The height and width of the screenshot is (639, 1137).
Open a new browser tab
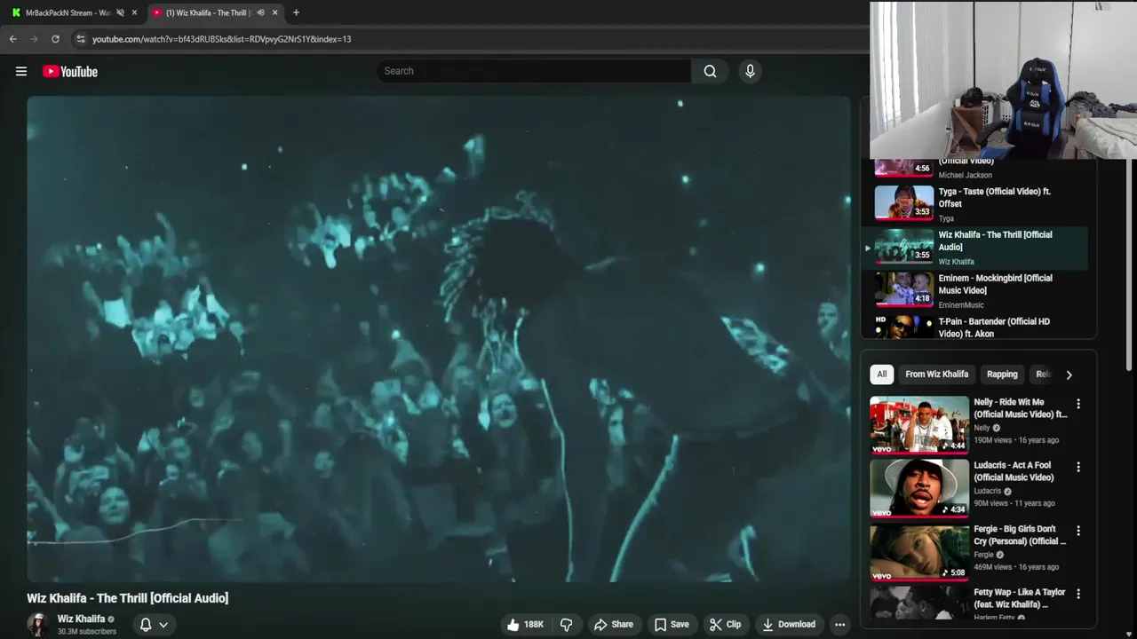click(x=296, y=12)
